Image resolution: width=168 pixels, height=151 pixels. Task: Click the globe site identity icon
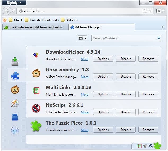click(21, 11)
